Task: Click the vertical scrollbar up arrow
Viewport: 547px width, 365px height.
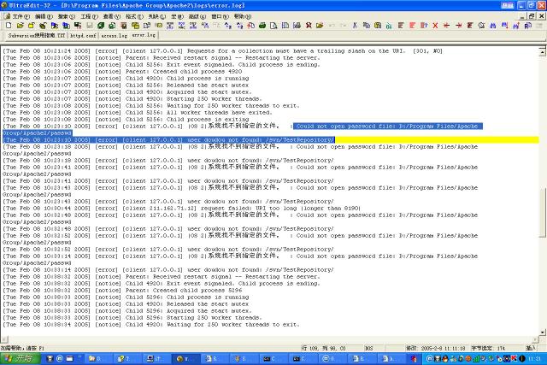Action: 543,52
